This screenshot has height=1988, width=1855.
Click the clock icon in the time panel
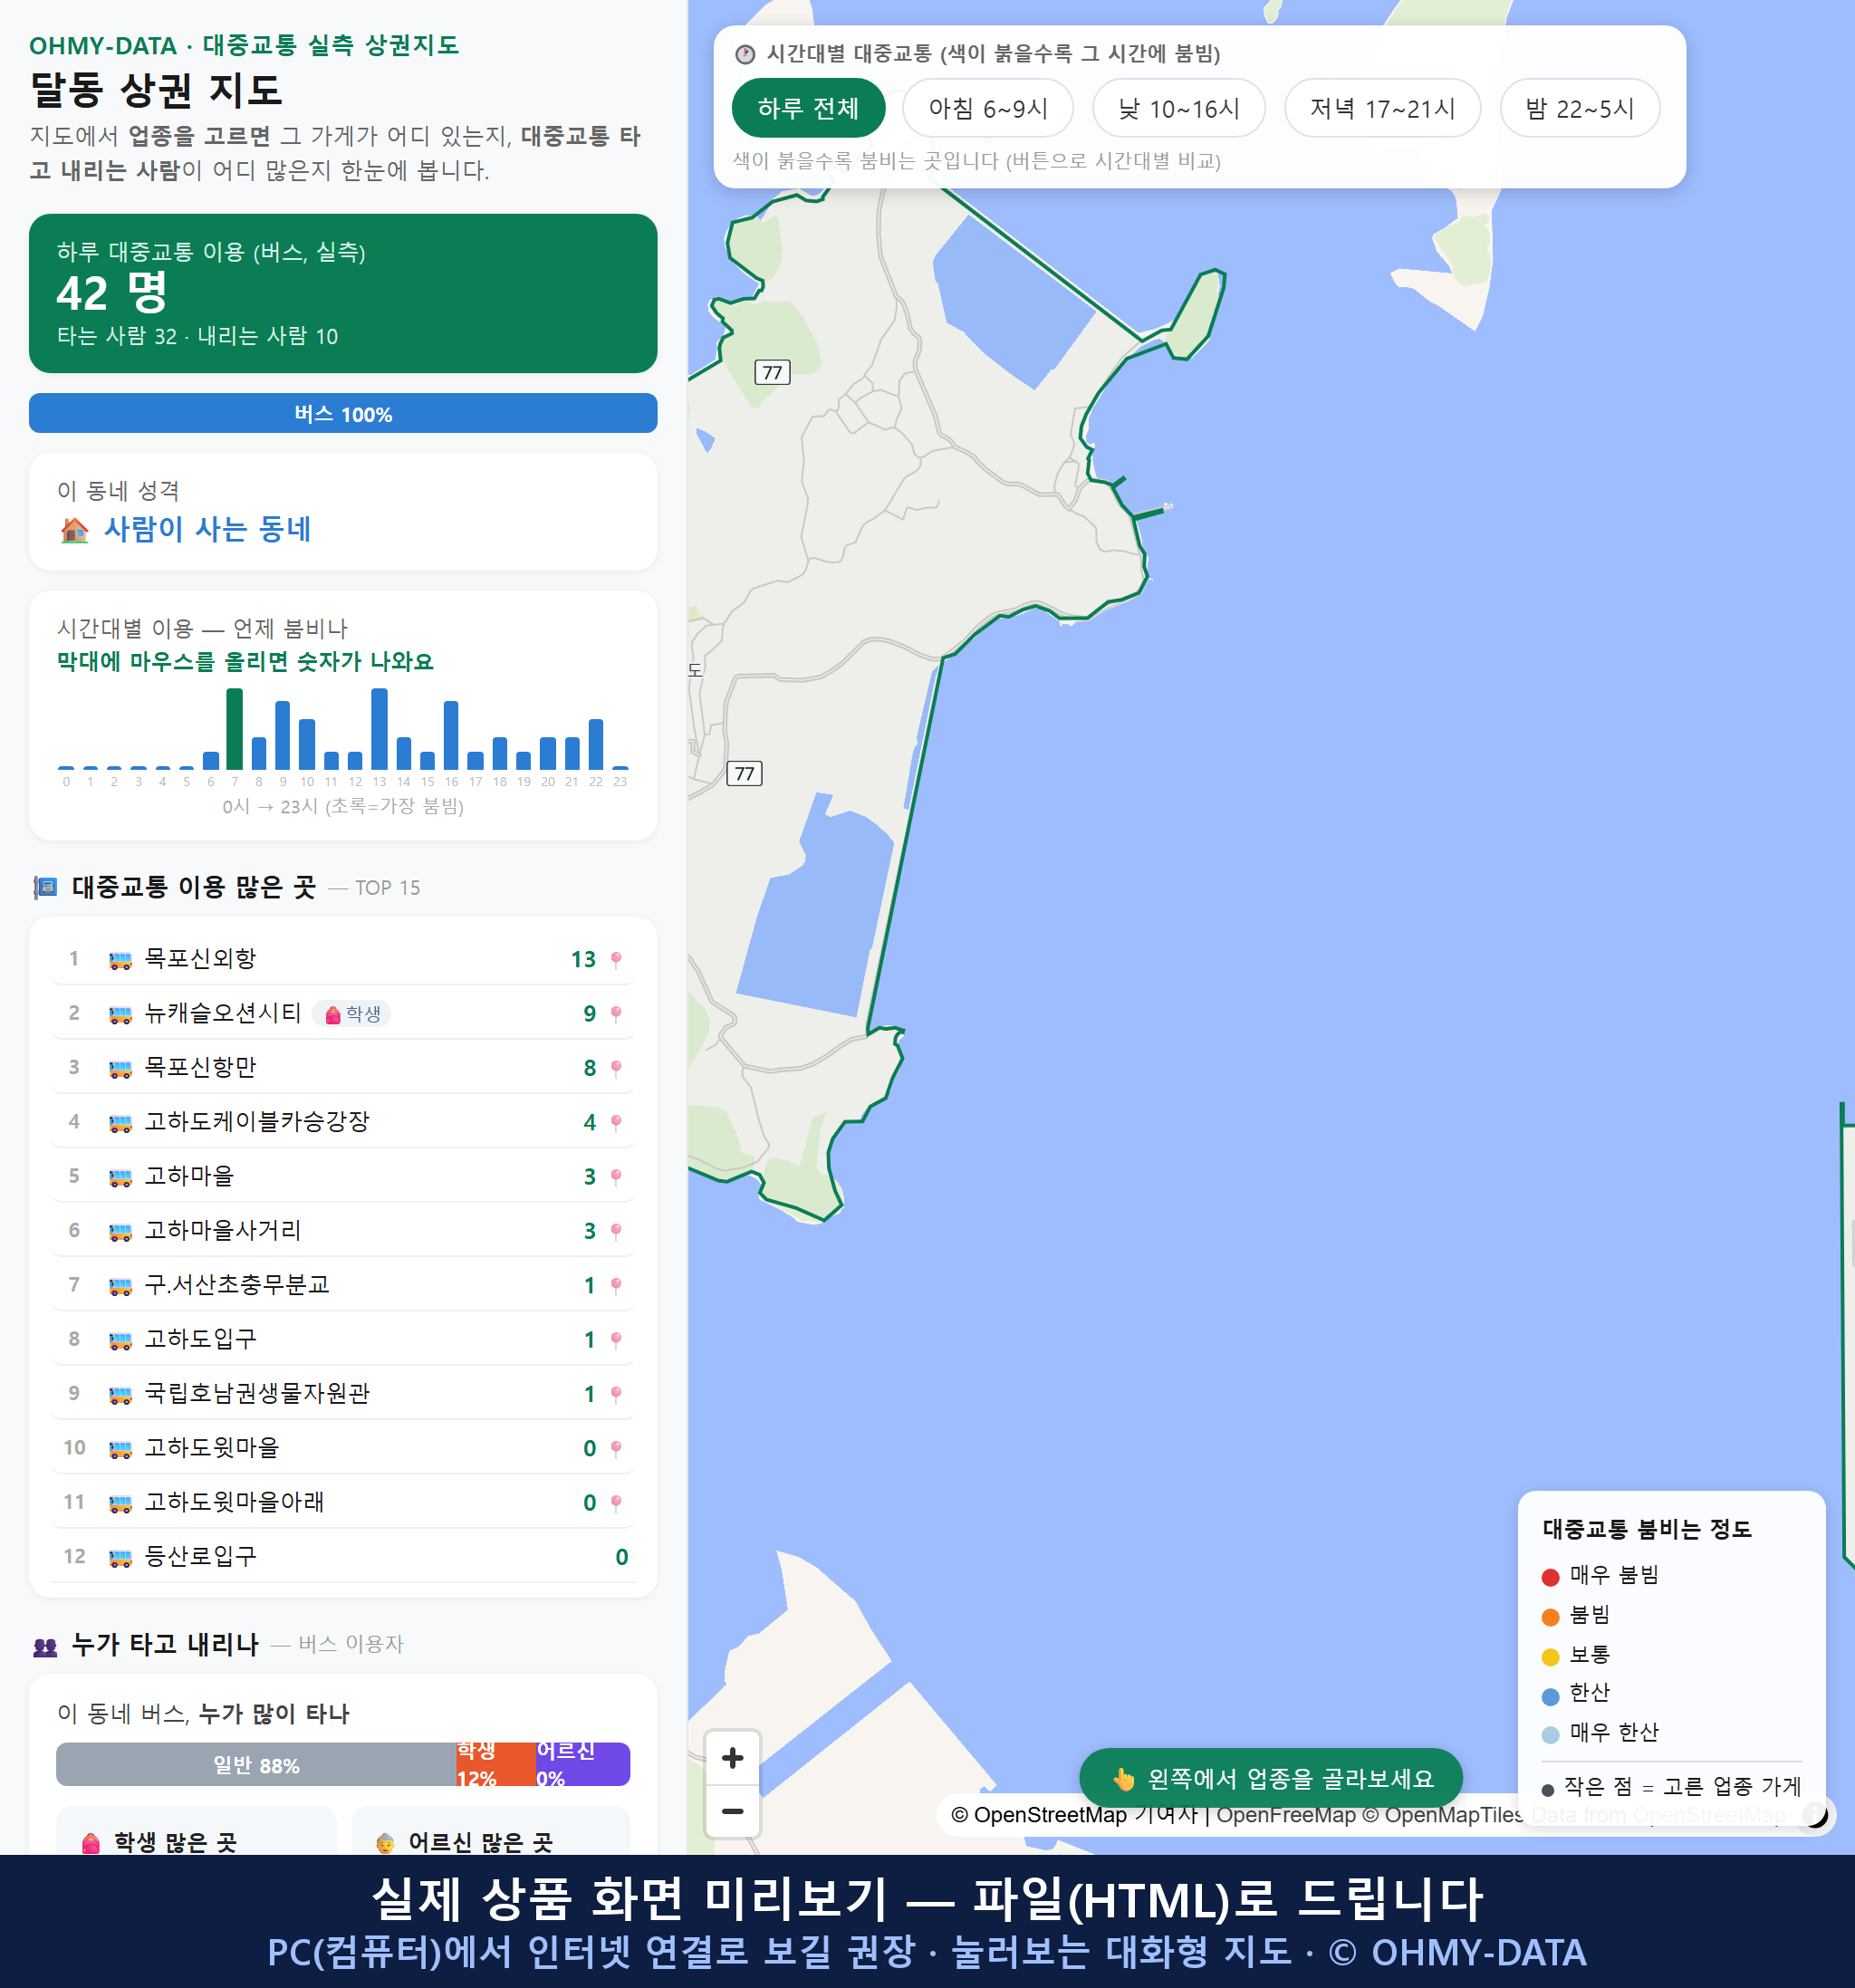click(745, 54)
